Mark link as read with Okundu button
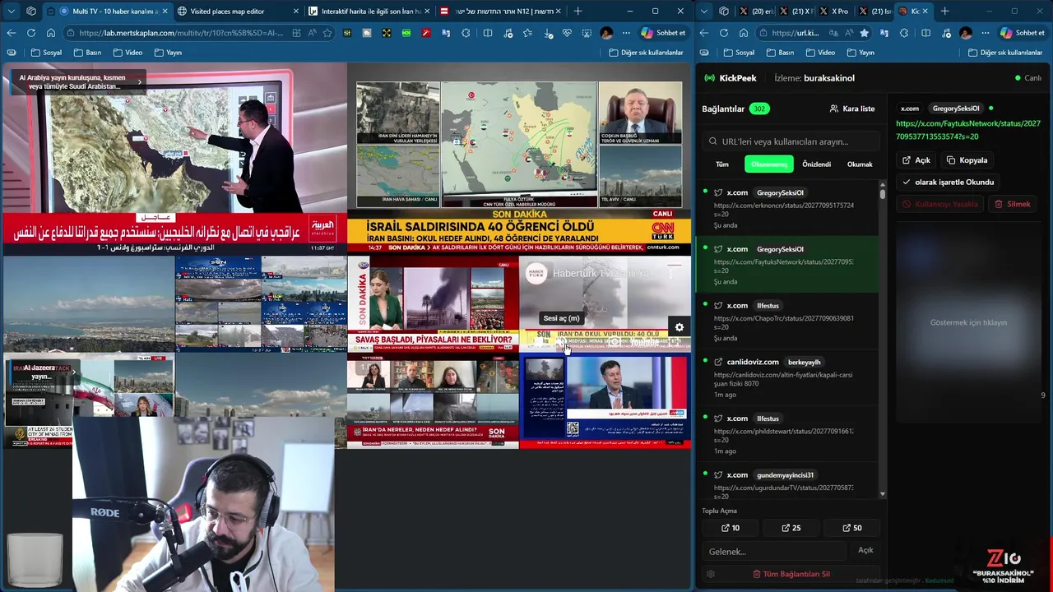 (x=949, y=183)
